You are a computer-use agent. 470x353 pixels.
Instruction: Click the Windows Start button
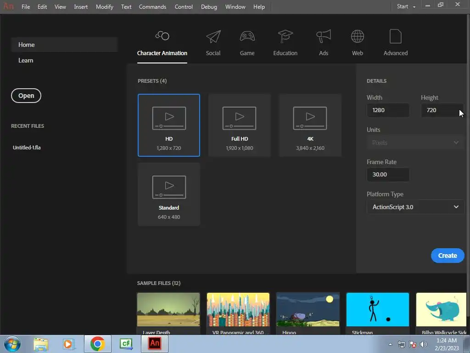pyautogui.click(x=12, y=344)
